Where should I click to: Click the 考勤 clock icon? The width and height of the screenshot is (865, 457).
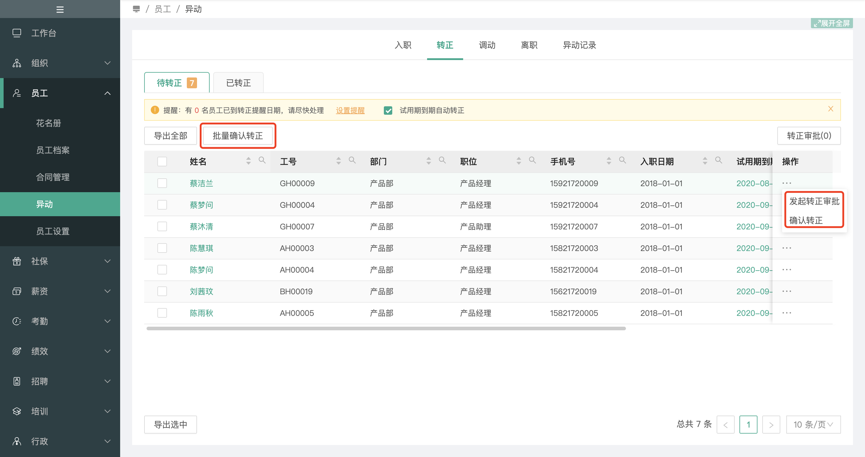pyautogui.click(x=17, y=321)
